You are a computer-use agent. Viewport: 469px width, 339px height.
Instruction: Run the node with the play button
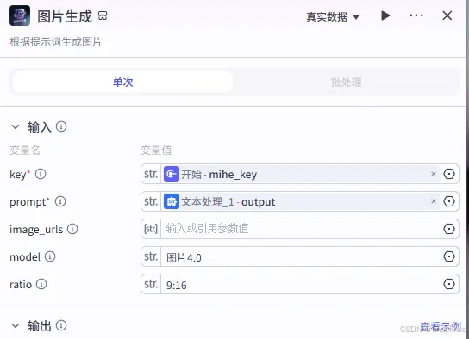click(x=385, y=15)
